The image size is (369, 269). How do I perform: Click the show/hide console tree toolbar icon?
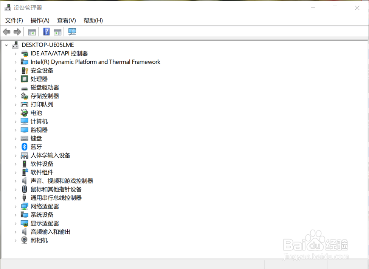(x=32, y=32)
